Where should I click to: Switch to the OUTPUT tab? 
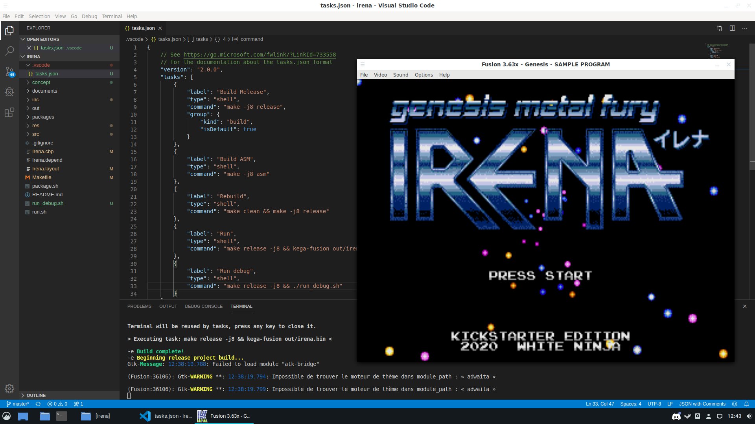pyautogui.click(x=168, y=306)
